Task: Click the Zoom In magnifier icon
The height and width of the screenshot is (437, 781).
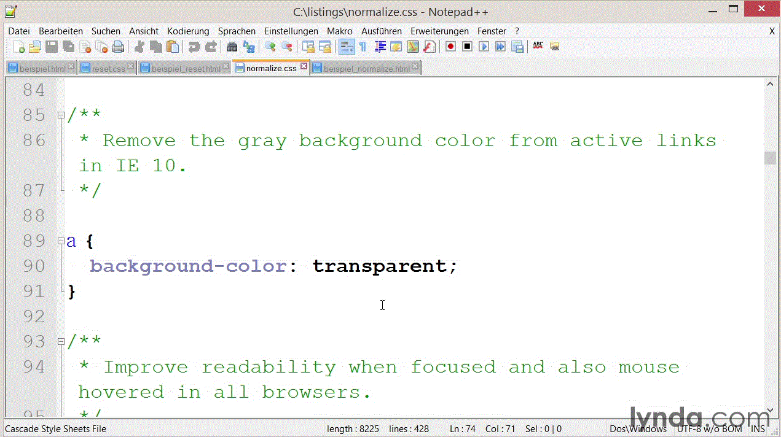Action: tap(270, 47)
